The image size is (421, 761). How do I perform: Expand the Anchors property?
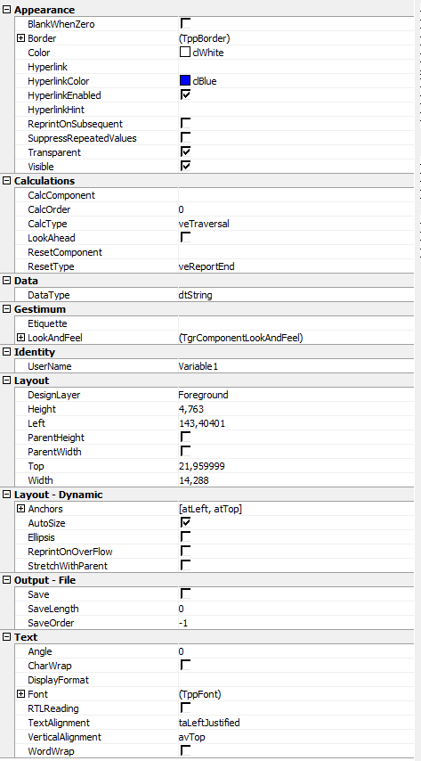[20, 509]
